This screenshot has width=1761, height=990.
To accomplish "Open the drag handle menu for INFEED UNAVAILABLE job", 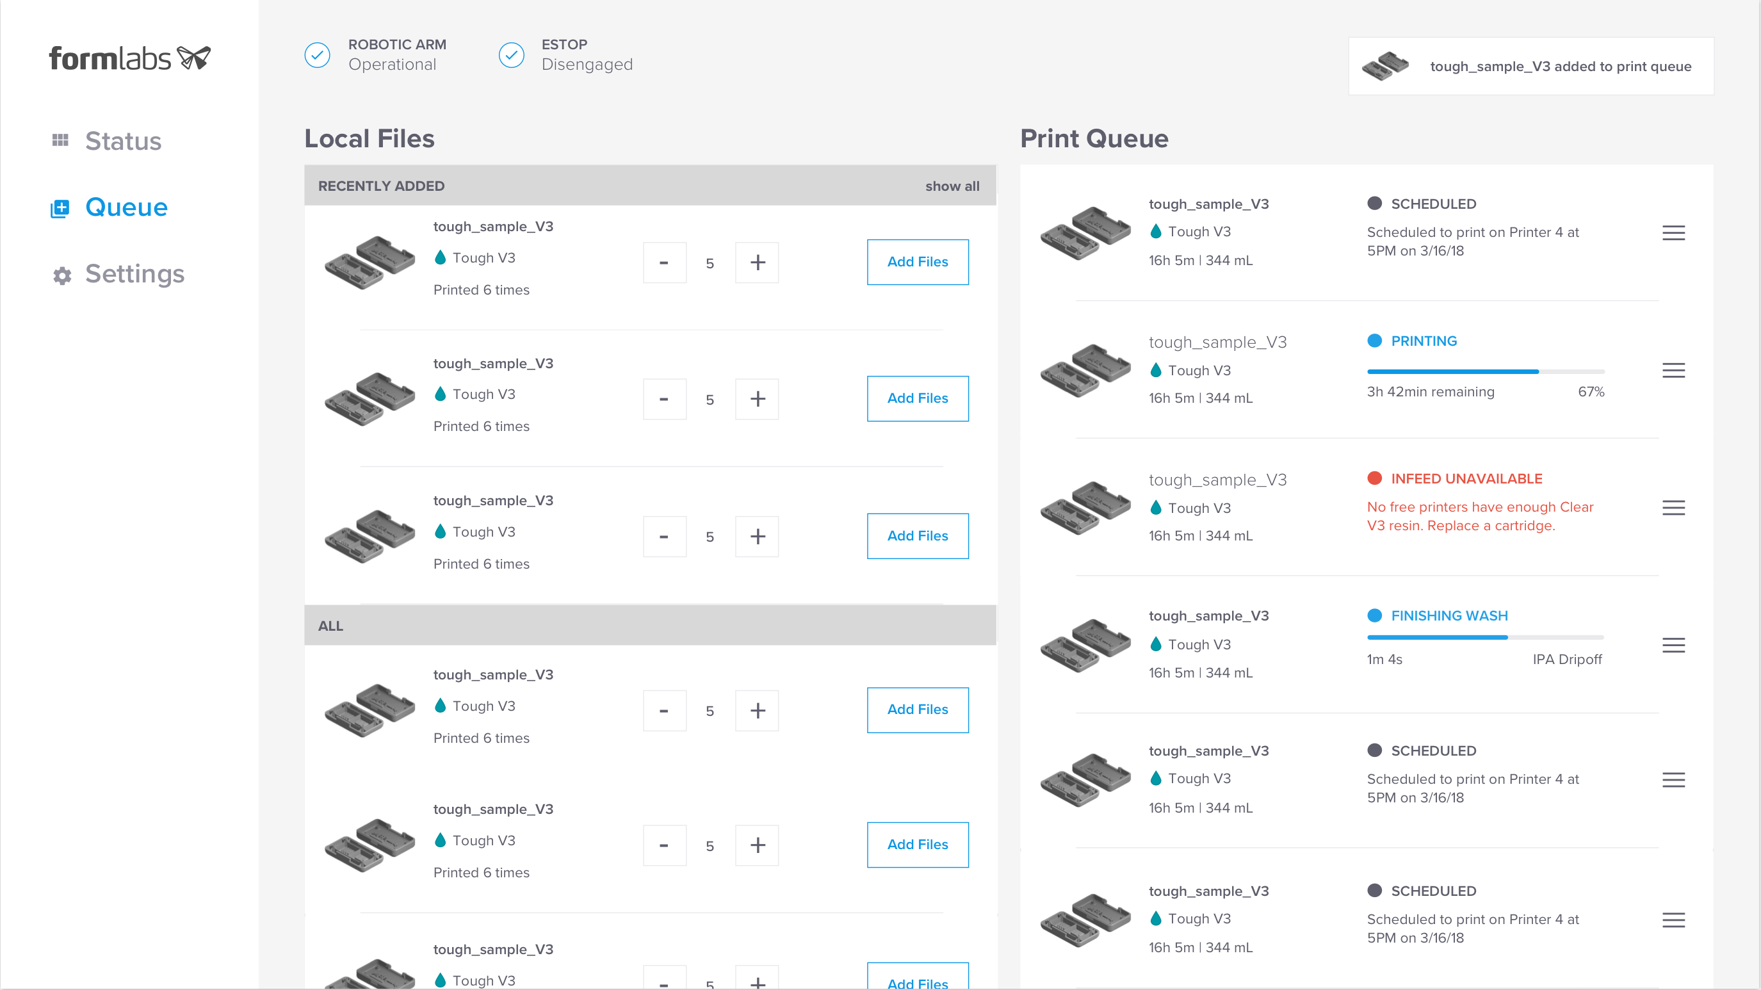I will point(1673,508).
